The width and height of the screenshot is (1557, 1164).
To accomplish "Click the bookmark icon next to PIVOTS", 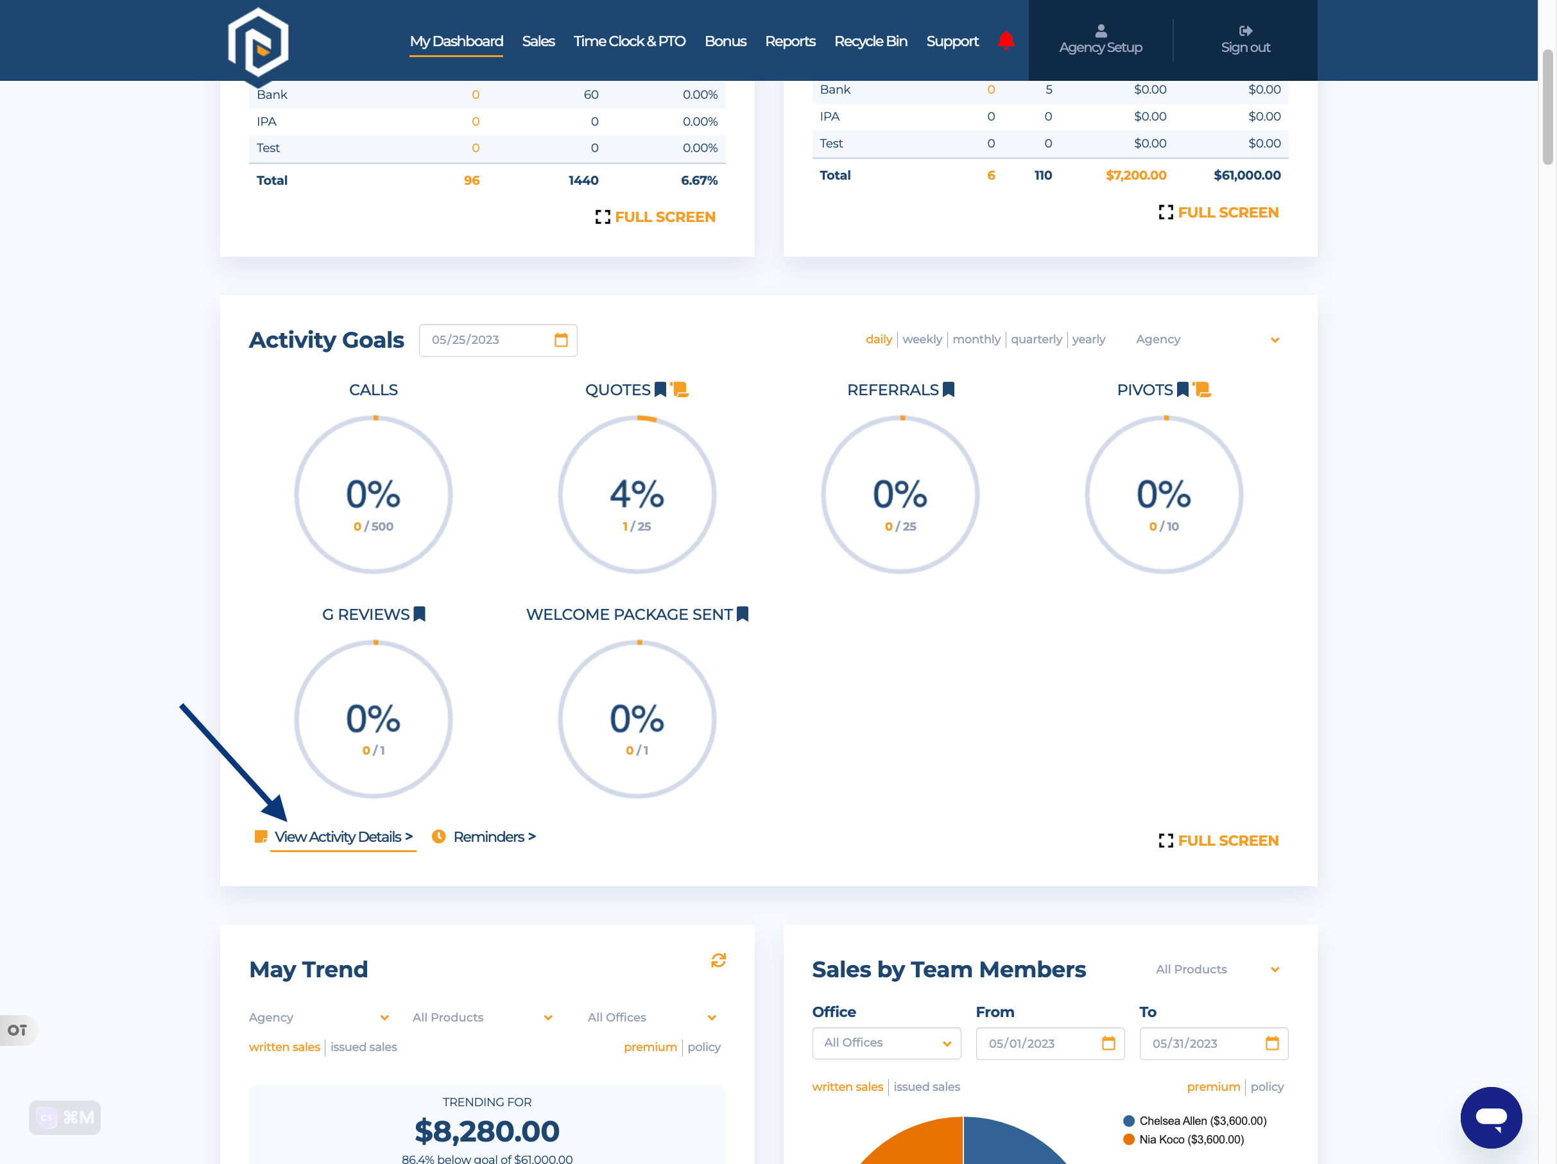I will pos(1183,390).
